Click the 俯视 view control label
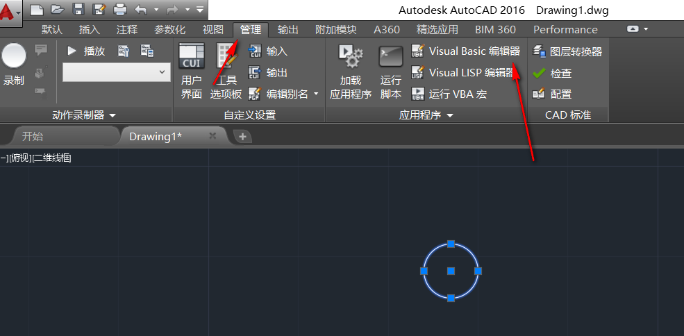The image size is (684, 336). (x=19, y=158)
